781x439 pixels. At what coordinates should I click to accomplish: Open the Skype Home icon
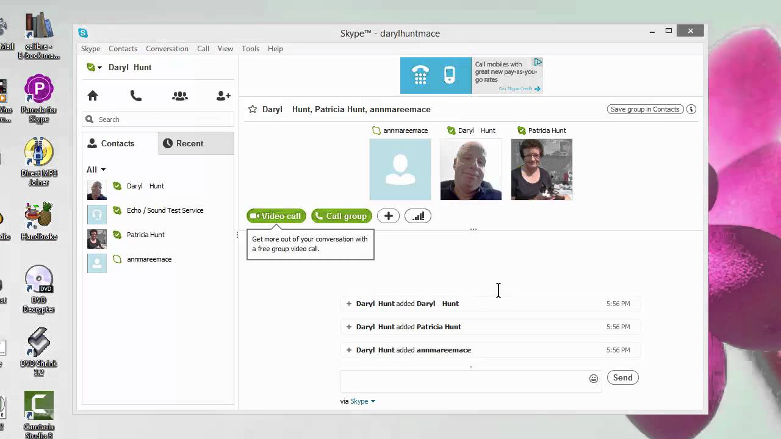pyautogui.click(x=93, y=96)
